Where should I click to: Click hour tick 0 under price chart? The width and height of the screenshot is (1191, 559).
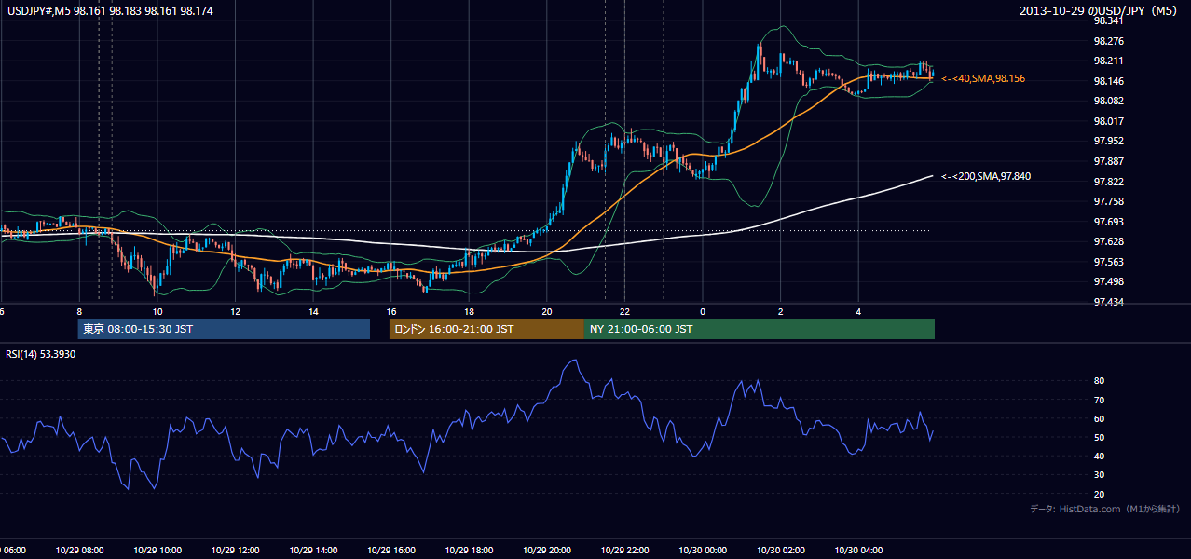pyautogui.click(x=703, y=311)
